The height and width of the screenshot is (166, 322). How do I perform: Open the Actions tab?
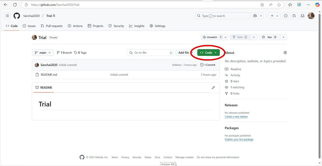tap(75, 26)
